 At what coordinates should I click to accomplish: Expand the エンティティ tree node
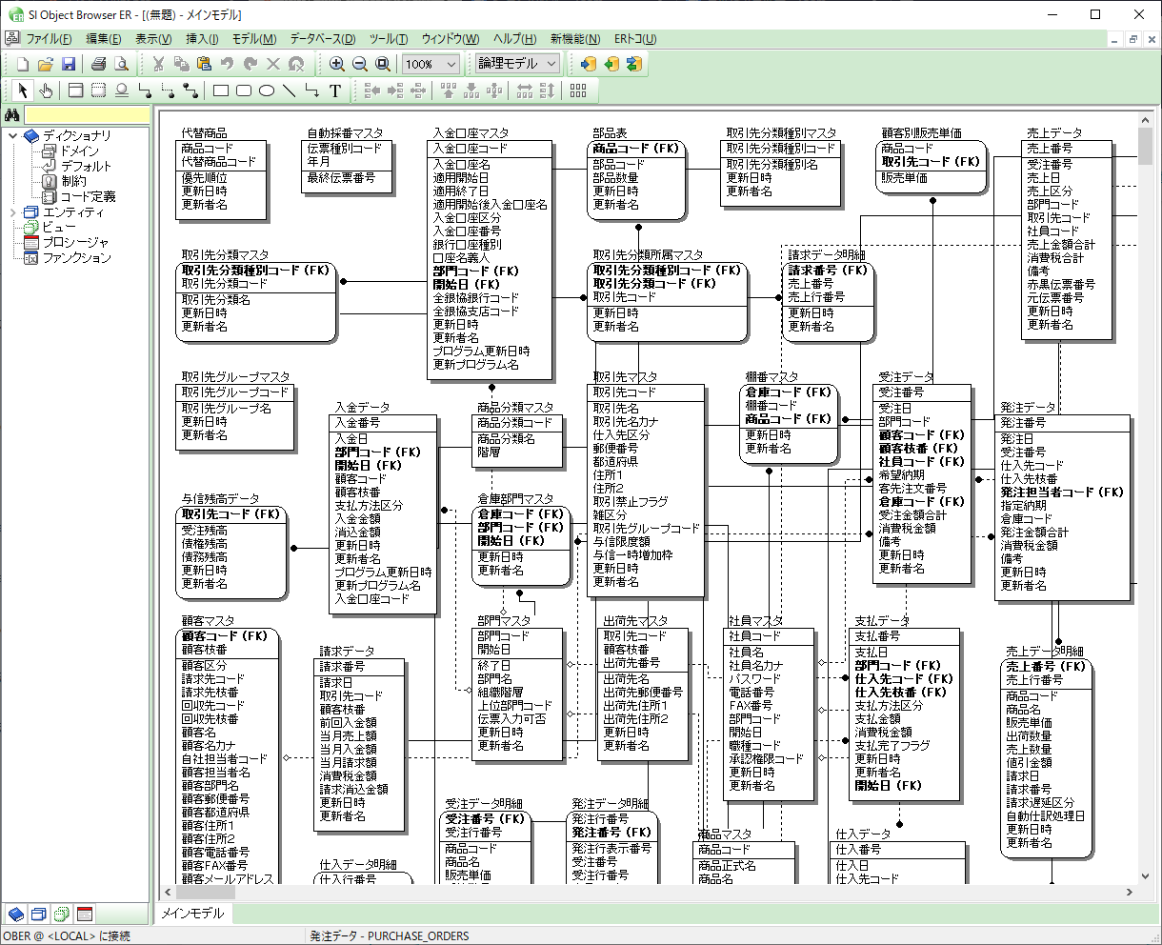point(12,212)
